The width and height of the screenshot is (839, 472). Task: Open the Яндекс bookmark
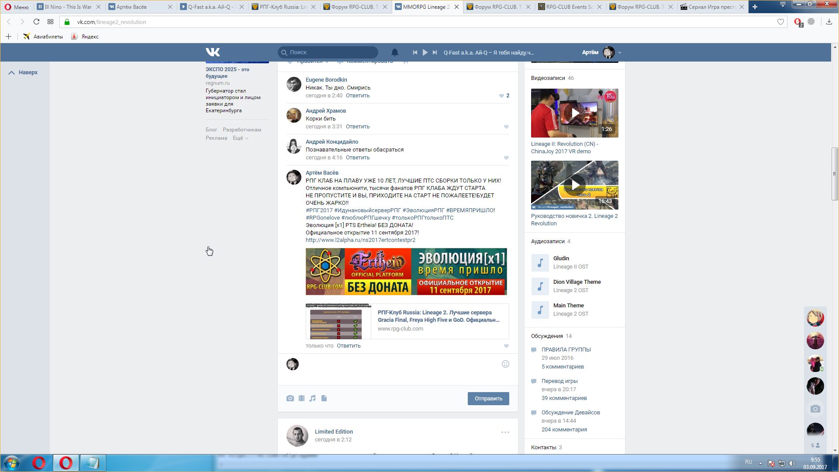(x=85, y=37)
